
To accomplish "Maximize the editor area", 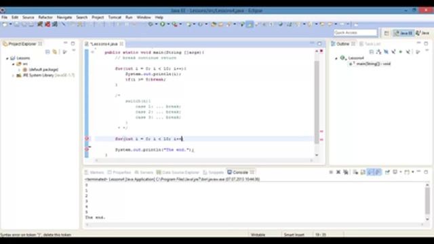I will [319, 43].
